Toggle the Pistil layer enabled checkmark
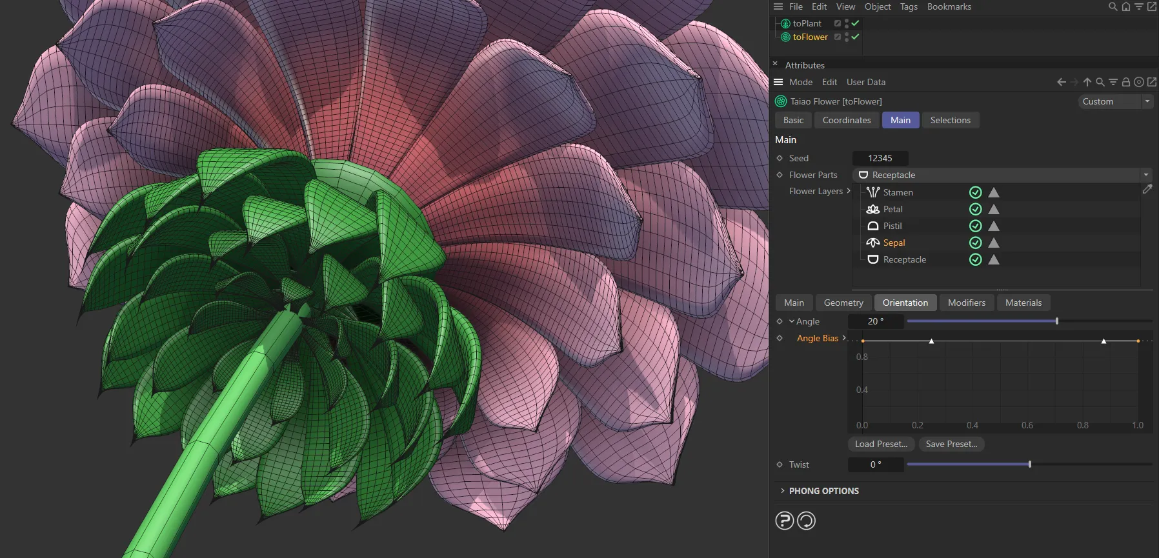The image size is (1159, 558). (976, 226)
